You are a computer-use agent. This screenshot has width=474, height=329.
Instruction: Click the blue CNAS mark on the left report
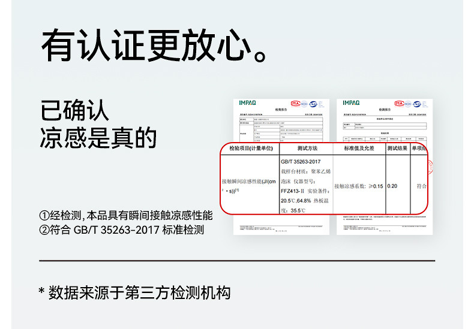tap(313, 104)
